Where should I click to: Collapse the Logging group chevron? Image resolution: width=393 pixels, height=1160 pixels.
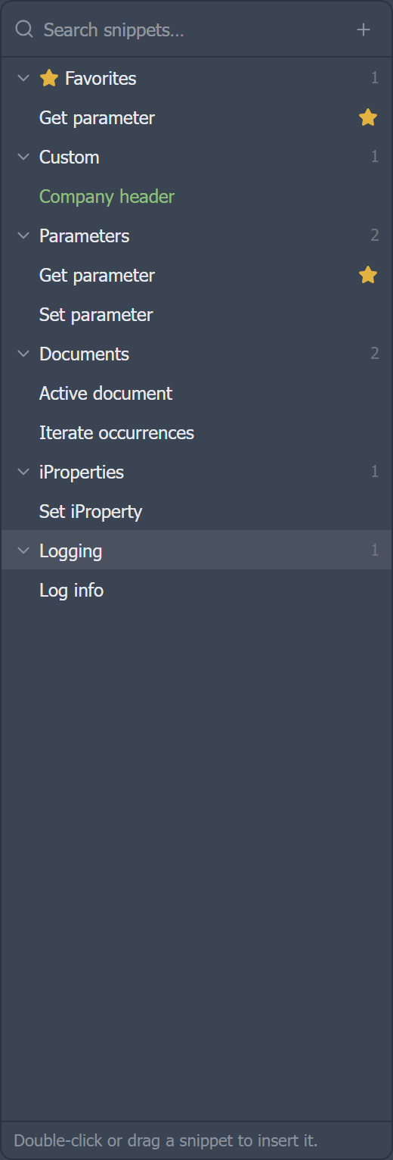click(x=23, y=550)
